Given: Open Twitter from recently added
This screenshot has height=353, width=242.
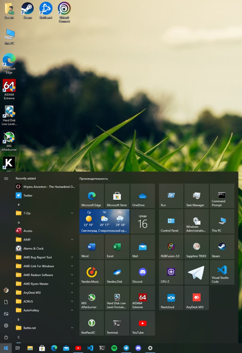Looking at the screenshot, I should (x=45, y=196).
